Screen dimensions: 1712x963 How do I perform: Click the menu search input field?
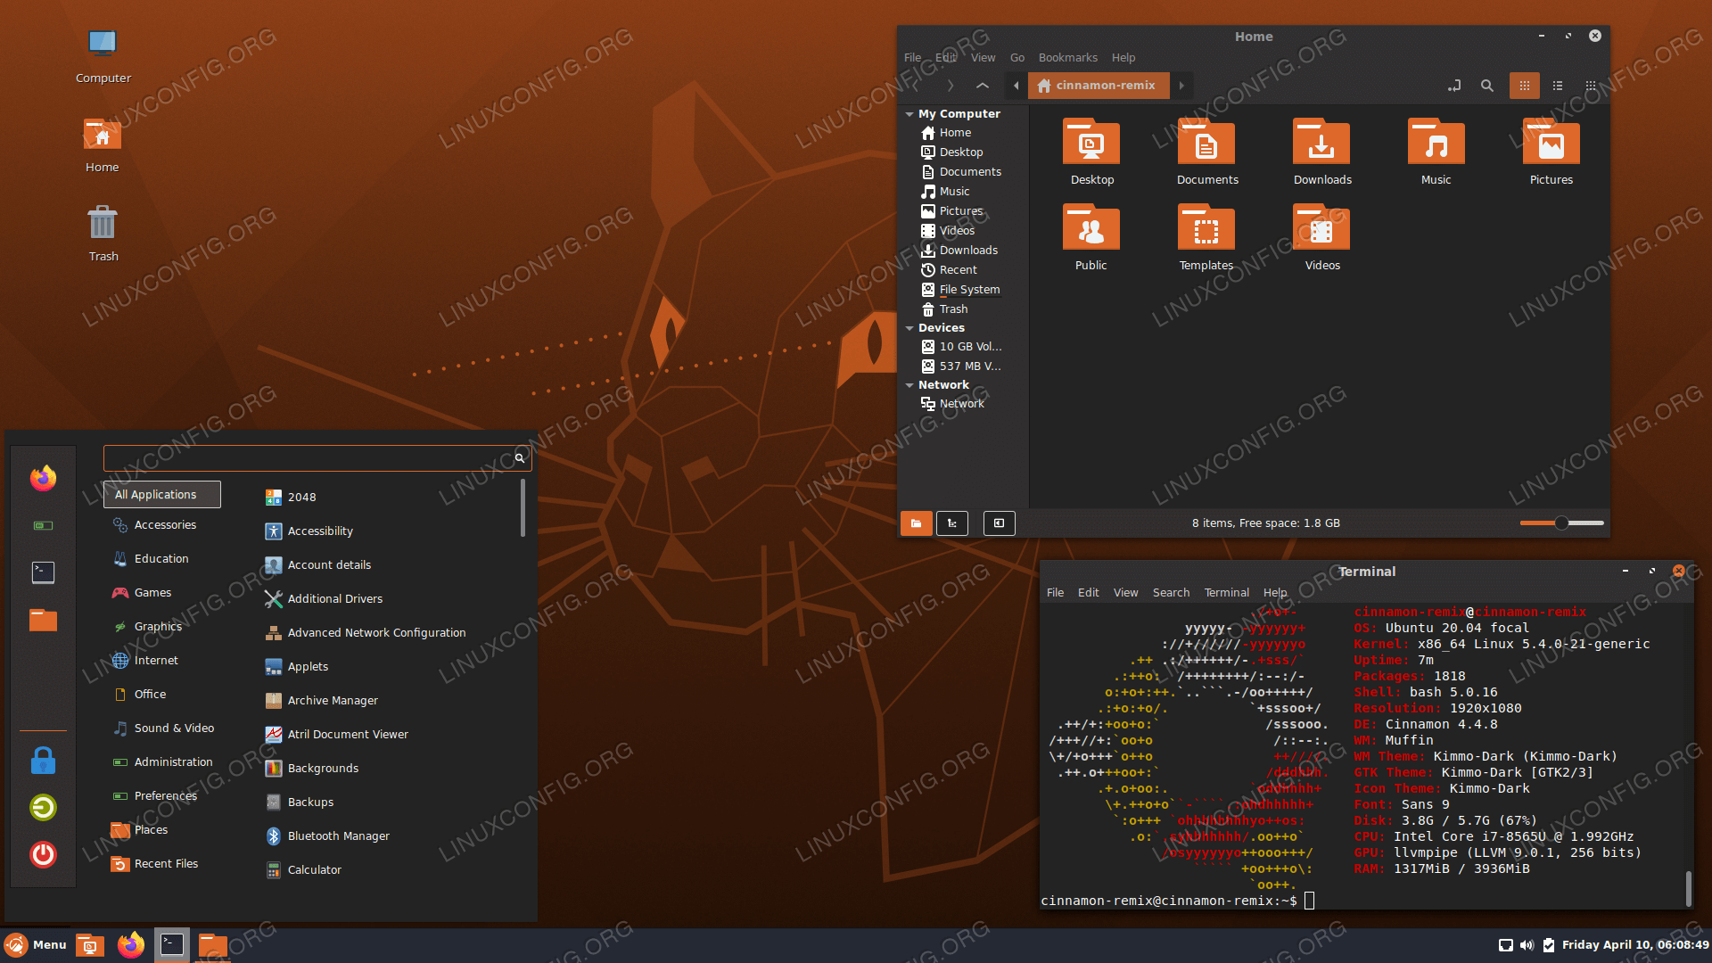(x=317, y=458)
